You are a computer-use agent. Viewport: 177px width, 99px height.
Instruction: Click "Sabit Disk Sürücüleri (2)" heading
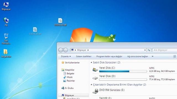[x=107, y=62]
